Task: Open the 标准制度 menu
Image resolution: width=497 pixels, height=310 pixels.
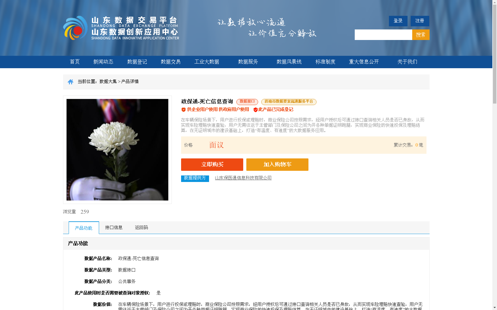Action: [x=325, y=62]
